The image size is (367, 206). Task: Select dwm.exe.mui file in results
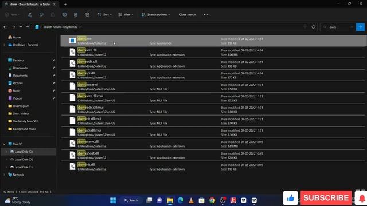(x=213, y=86)
